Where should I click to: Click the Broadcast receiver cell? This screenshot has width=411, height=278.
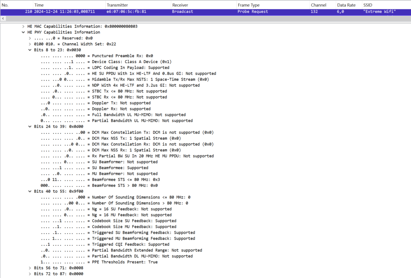[183, 12]
